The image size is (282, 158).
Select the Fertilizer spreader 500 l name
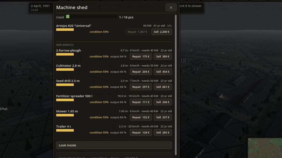(74, 96)
